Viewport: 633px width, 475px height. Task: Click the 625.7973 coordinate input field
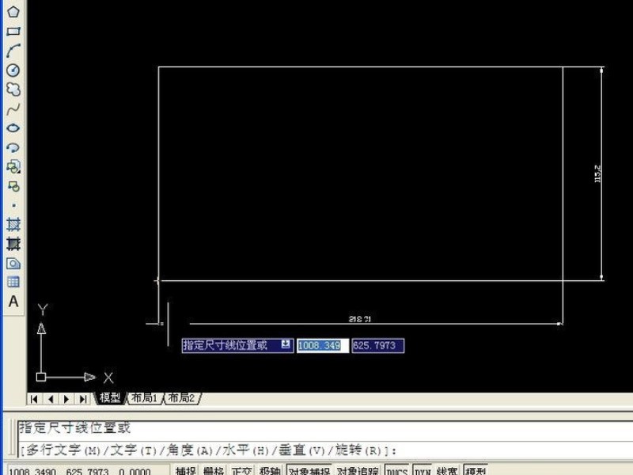click(378, 345)
